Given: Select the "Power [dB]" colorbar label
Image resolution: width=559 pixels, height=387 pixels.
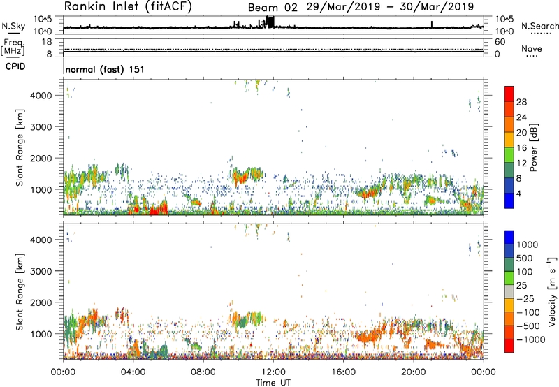Looking at the screenshot, I should click(534, 147).
